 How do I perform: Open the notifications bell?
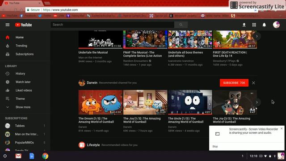(264, 25)
